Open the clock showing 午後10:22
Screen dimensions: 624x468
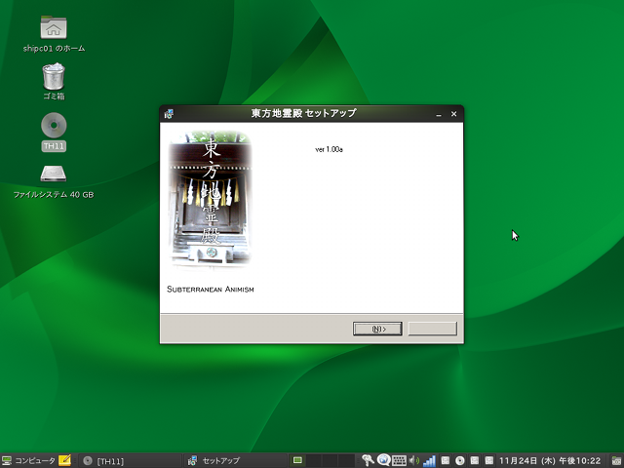click(x=550, y=461)
